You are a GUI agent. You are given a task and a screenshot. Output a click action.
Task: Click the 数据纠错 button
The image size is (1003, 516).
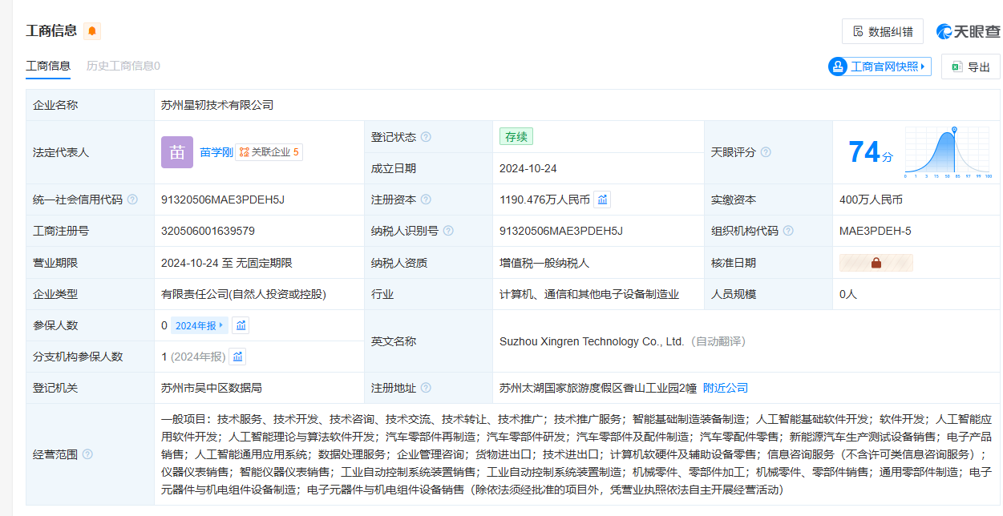[x=883, y=31]
